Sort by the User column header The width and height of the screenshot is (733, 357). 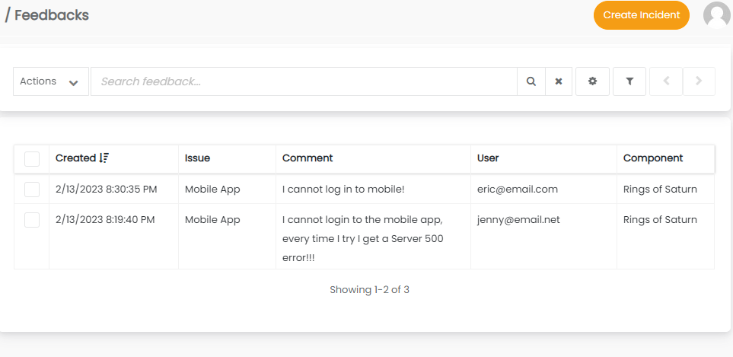pyautogui.click(x=488, y=158)
